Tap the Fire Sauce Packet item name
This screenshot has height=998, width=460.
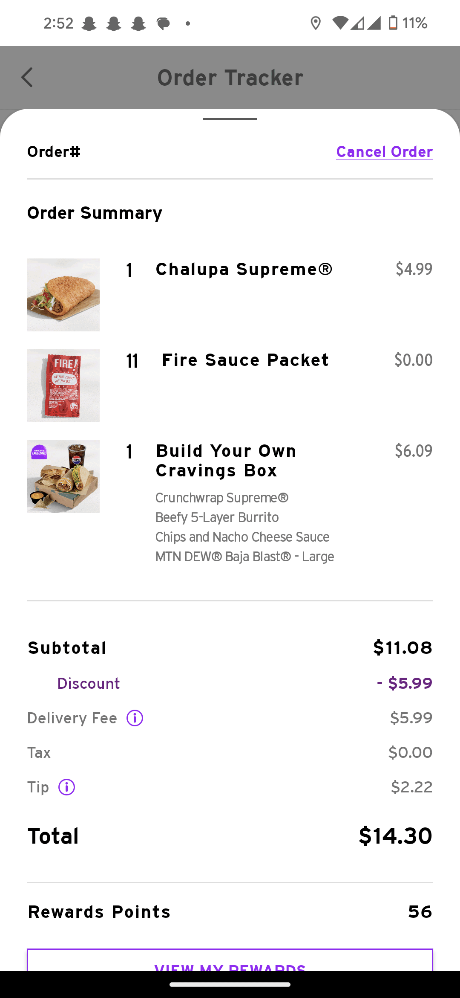pyautogui.click(x=245, y=360)
